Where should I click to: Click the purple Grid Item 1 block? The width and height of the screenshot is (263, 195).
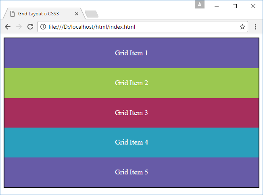[131, 53]
